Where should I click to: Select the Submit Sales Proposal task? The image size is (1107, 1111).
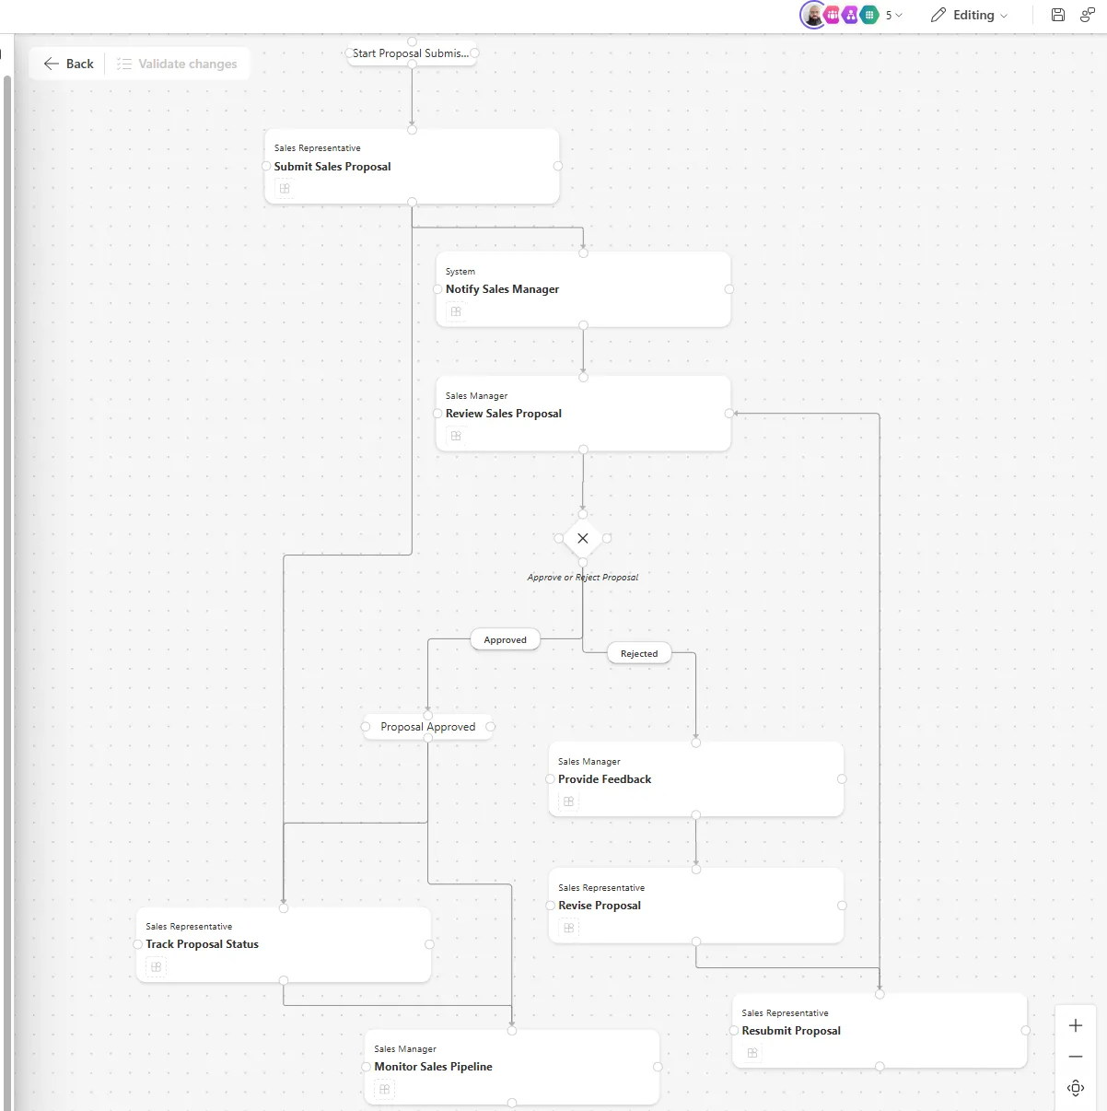tap(412, 166)
